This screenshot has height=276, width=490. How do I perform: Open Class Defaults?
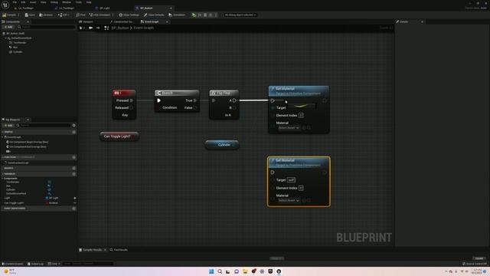point(154,15)
